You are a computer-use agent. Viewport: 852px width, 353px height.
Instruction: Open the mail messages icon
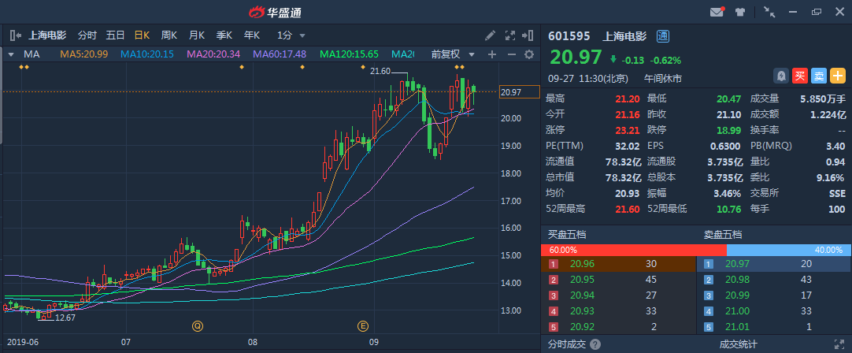(x=717, y=11)
